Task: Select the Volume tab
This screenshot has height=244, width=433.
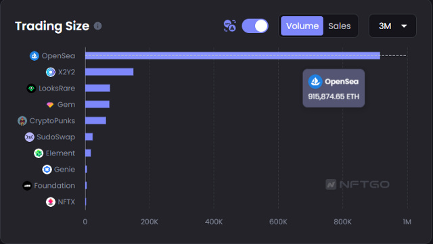Action: click(x=302, y=26)
